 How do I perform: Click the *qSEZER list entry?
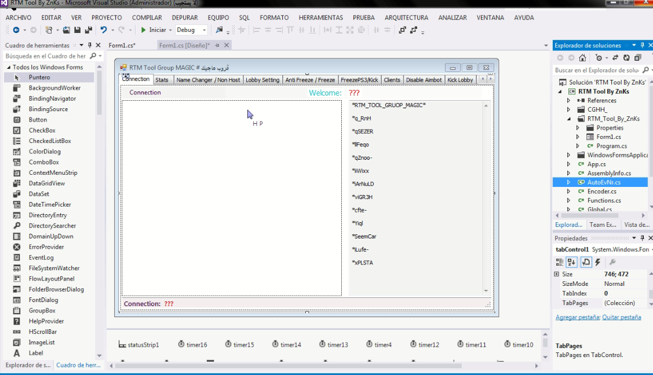363,131
